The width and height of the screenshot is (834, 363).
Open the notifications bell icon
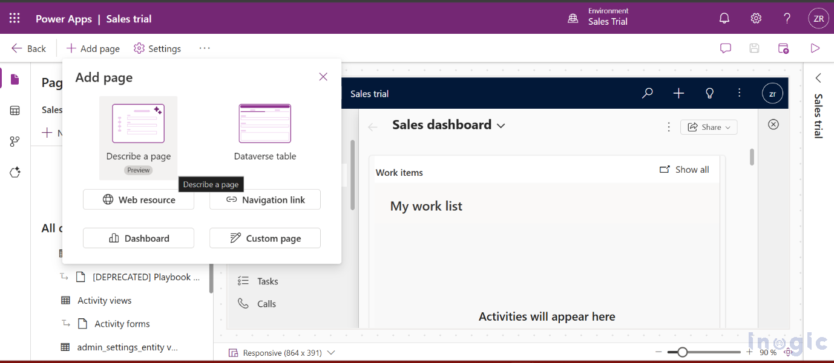[724, 18]
